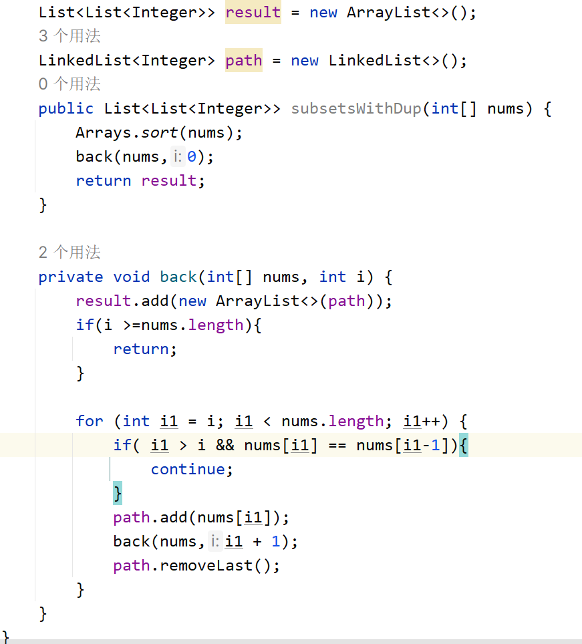Screen dimensions: 582x644
Task: Click the highlighted opening brace after nums[i1-1])
Action: coord(464,446)
